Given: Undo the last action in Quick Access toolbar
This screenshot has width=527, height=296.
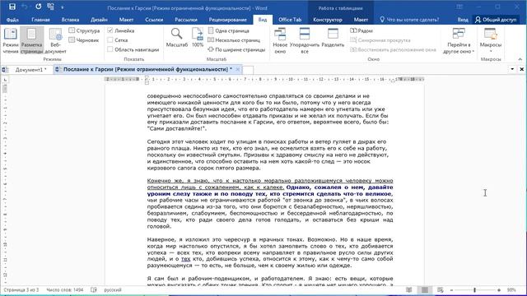Looking at the screenshot, I should click(25, 7).
